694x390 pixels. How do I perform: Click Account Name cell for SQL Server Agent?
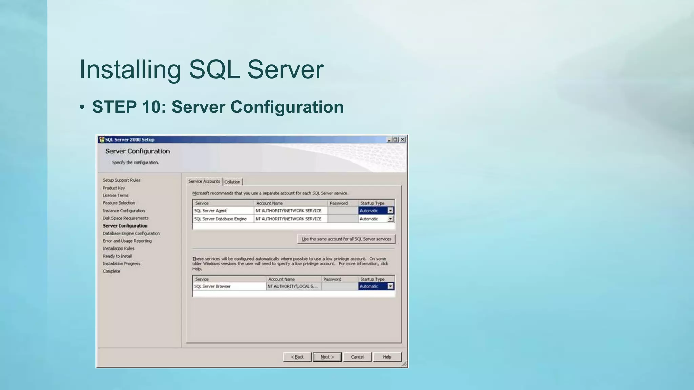pyautogui.click(x=291, y=211)
